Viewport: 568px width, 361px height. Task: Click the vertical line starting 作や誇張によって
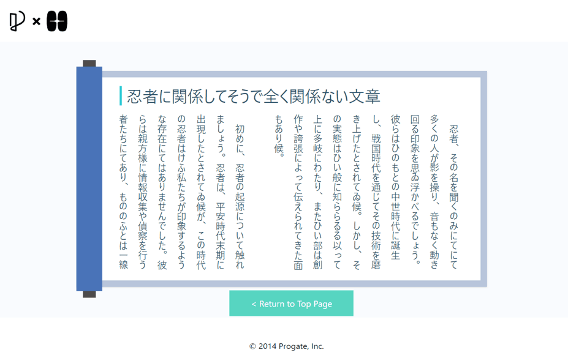tap(298, 192)
